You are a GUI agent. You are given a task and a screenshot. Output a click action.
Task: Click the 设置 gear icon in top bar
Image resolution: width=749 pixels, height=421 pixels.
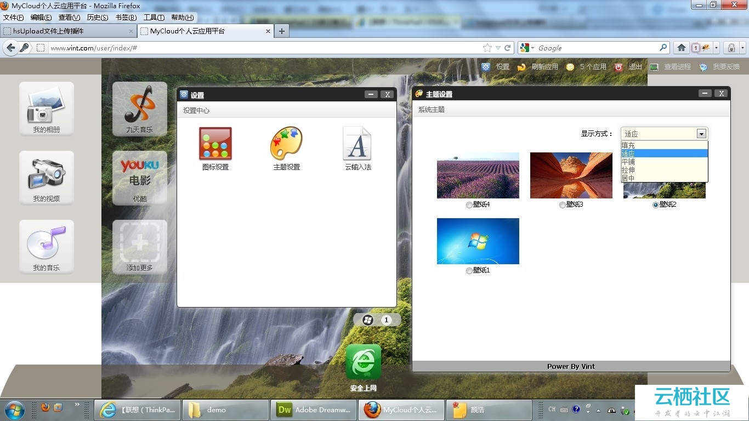click(x=486, y=67)
